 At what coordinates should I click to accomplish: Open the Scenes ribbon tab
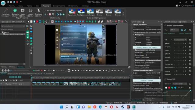pyautogui.click(x=21, y=6)
